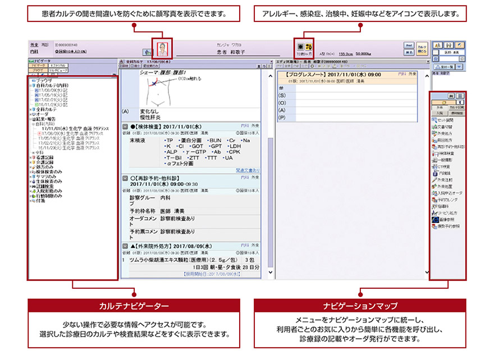
Task: Click the カルテ閉じる button
Action: [422, 48]
